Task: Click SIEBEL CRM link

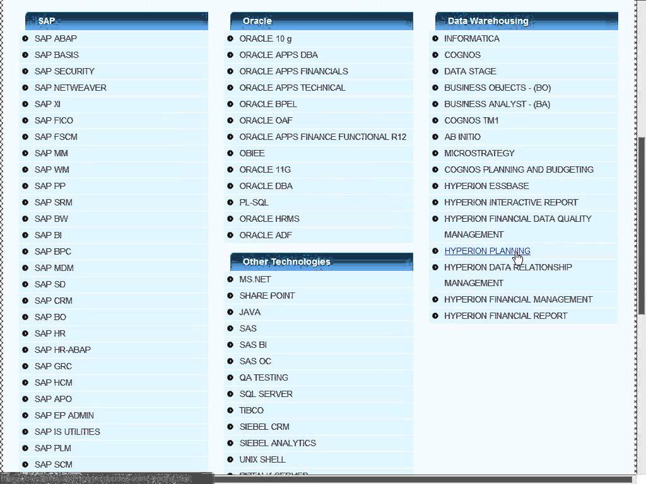Action: (x=264, y=427)
